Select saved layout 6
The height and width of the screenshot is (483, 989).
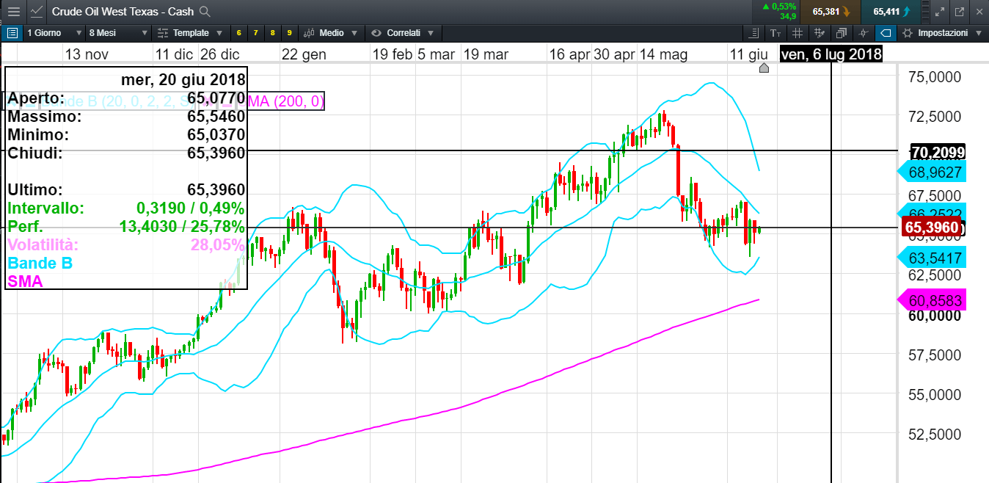[x=238, y=33]
